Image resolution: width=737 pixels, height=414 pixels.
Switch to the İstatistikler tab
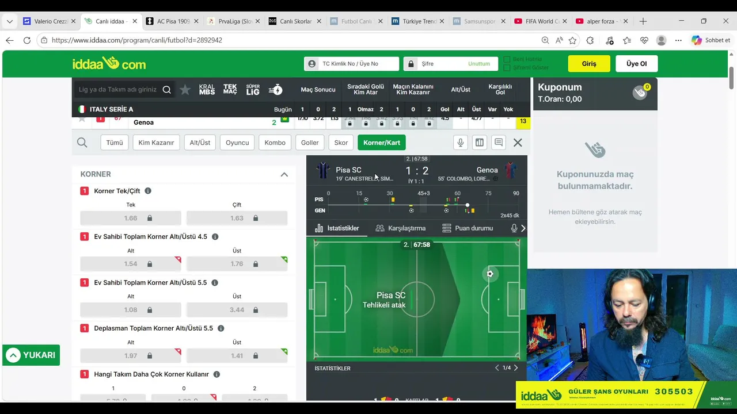pyautogui.click(x=337, y=228)
